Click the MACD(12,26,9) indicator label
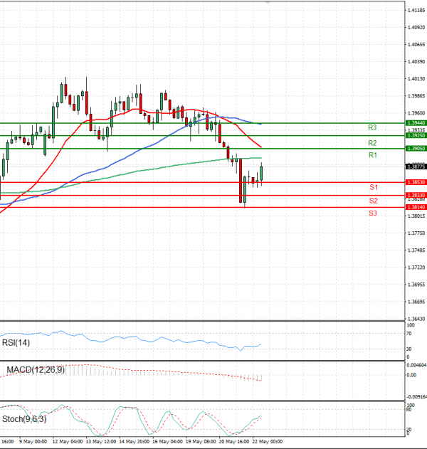Screen dimensions: 427x449 (36, 370)
